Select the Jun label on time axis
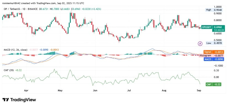The width and height of the screenshot is (228, 106). (x=95, y=91)
